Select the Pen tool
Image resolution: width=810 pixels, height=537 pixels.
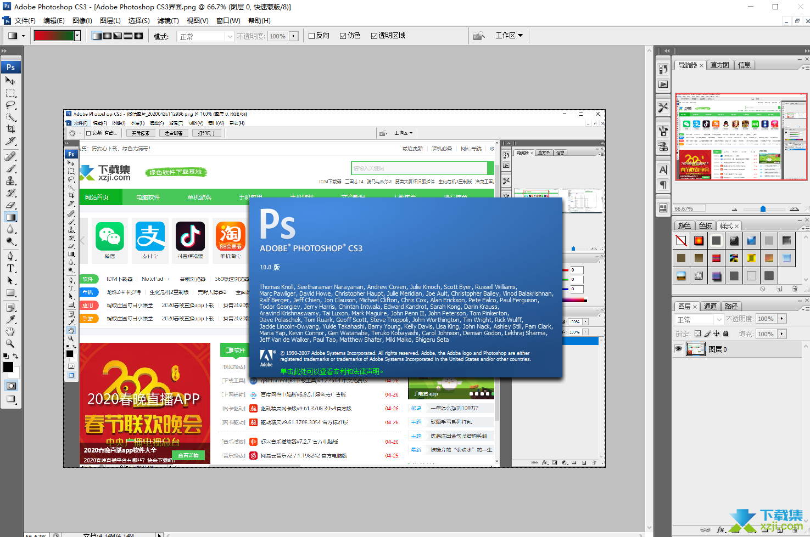(10, 256)
